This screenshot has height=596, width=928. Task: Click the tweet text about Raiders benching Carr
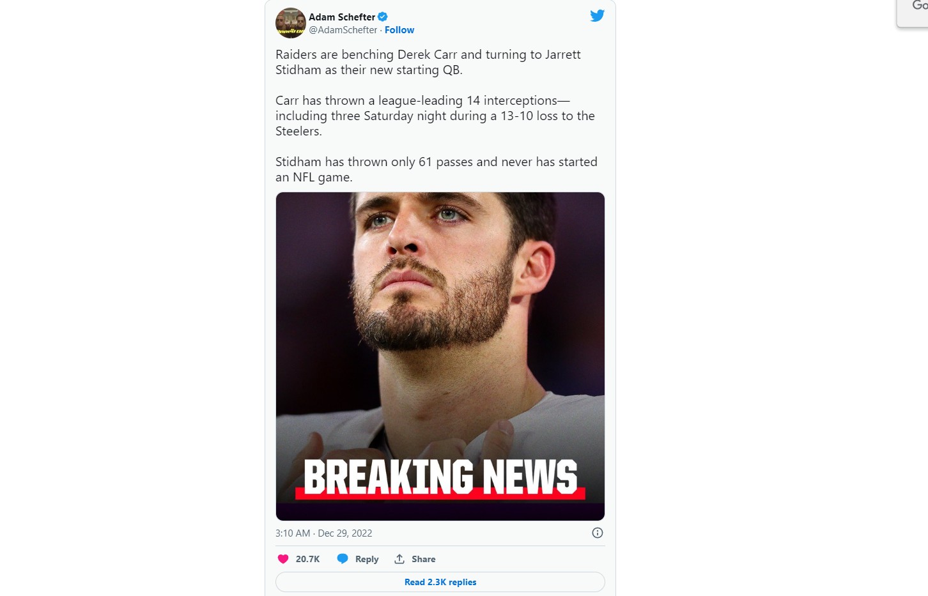[428, 62]
